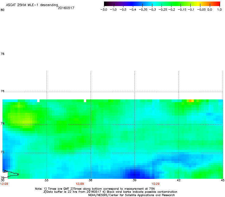This screenshot has height=197, width=225.
Task: Click the latitude 78 axis label
Action: 2,54
